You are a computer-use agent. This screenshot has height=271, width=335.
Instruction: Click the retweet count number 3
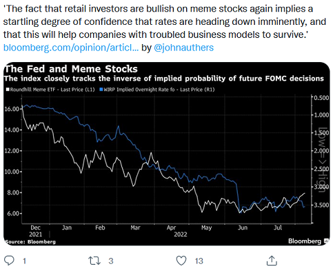111,261
